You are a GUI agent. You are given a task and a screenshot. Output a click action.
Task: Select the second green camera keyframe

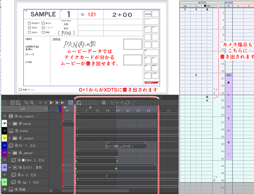(116, 169)
